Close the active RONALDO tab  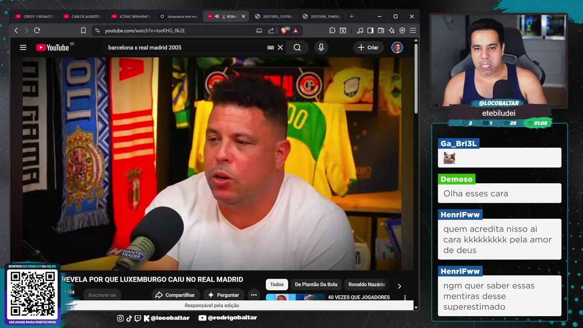(243, 16)
